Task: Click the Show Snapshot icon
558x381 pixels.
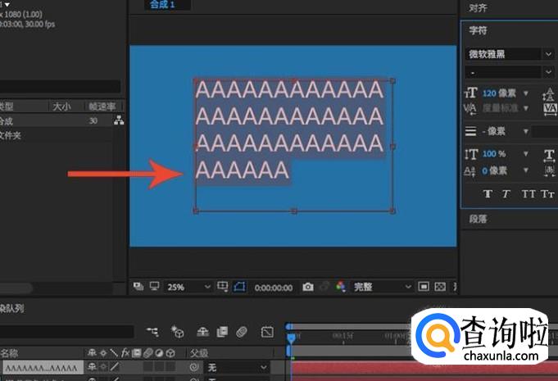Action: [x=324, y=287]
